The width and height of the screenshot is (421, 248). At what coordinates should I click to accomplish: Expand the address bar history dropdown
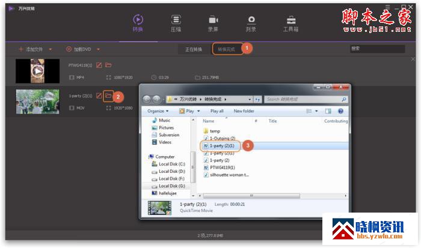[x=250, y=100]
